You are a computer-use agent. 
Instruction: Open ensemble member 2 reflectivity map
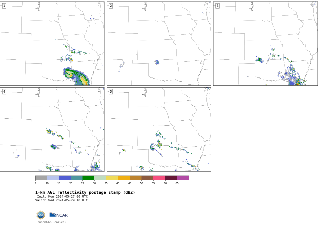(159, 44)
